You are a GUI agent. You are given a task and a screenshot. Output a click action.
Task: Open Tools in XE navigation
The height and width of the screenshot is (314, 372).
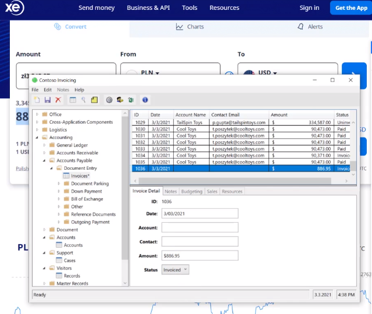[189, 8]
